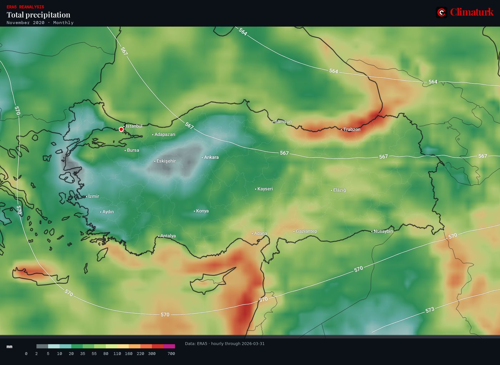500x365 pixels.
Task: Click the Nusaybin city label
Action: tap(383, 231)
